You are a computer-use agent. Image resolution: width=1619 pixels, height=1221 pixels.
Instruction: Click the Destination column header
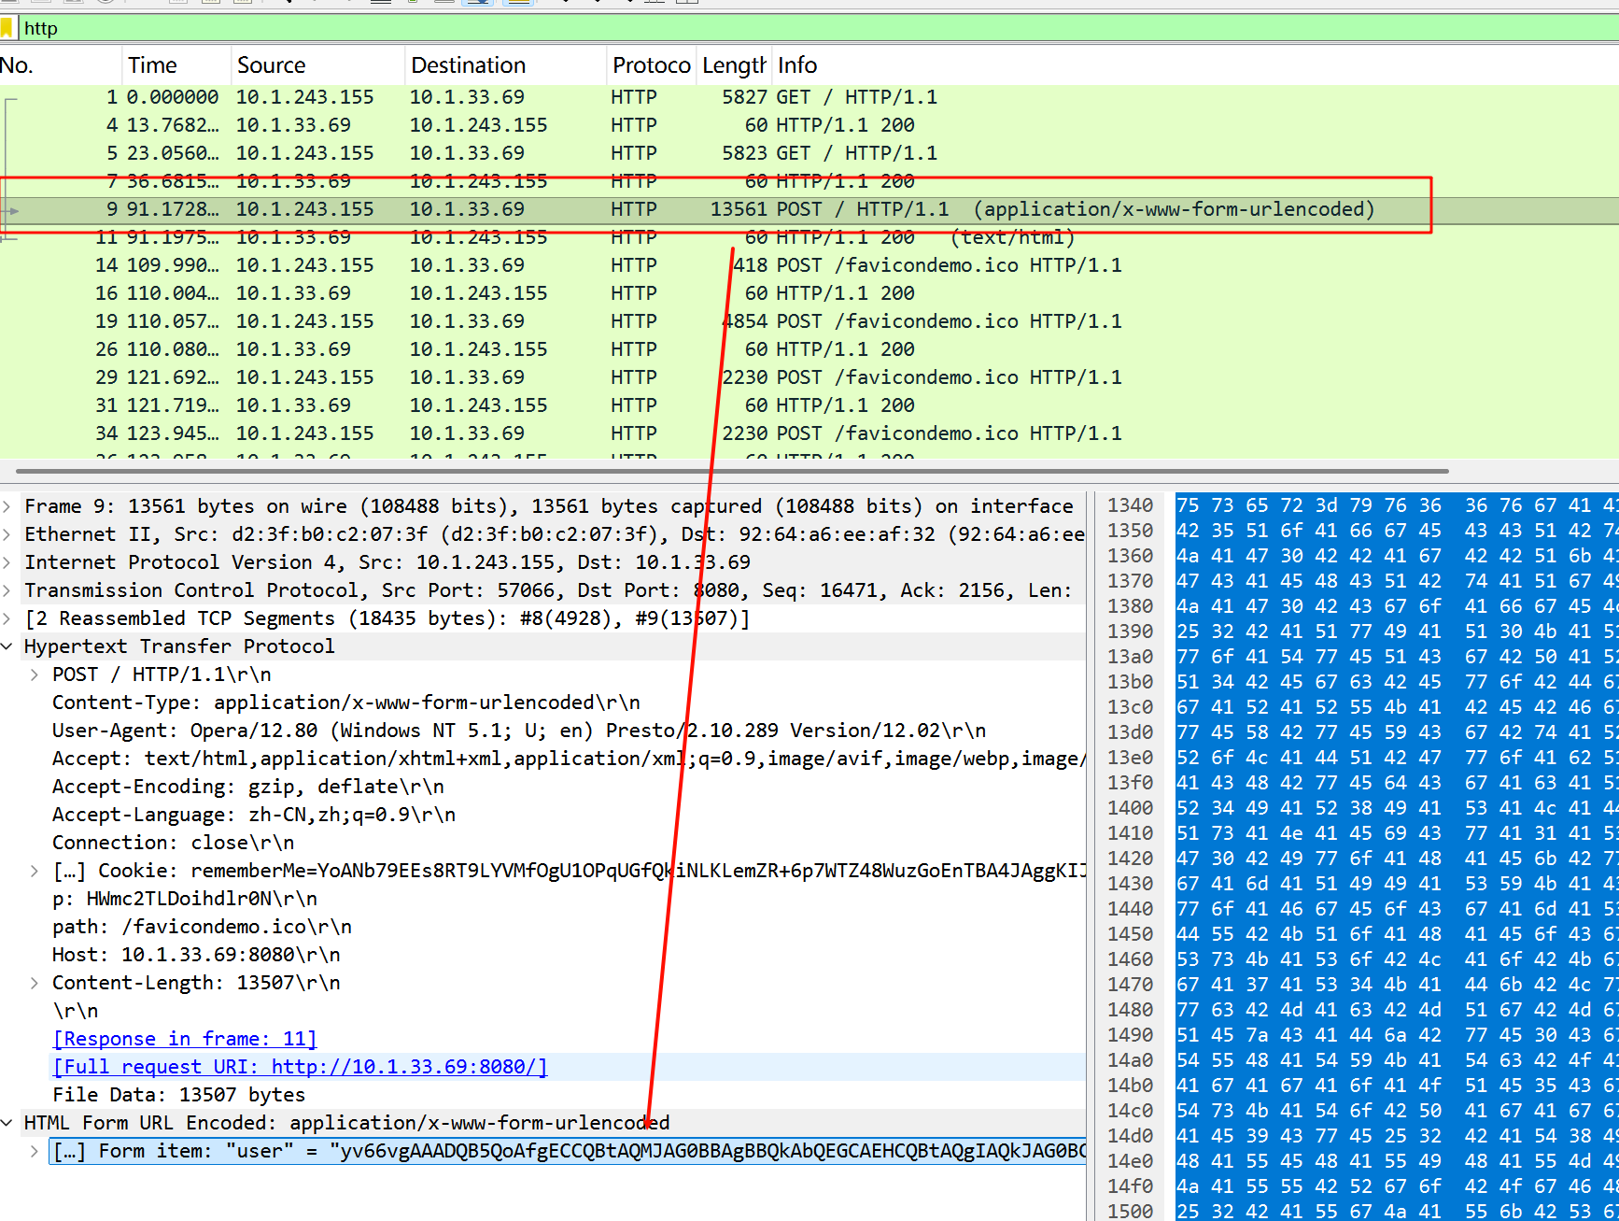pos(468,65)
